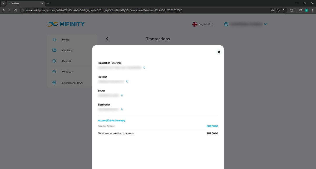Click the user profile avatar icon
The image size is (316, 169).
226,24
